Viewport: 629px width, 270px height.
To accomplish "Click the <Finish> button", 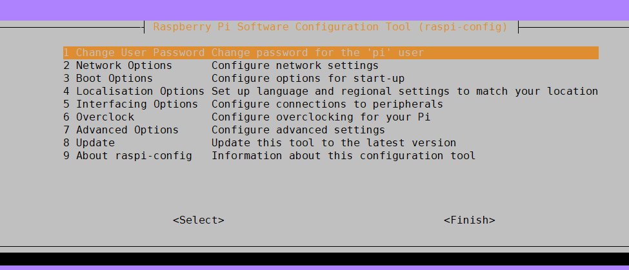I will (x=470, y=220).
